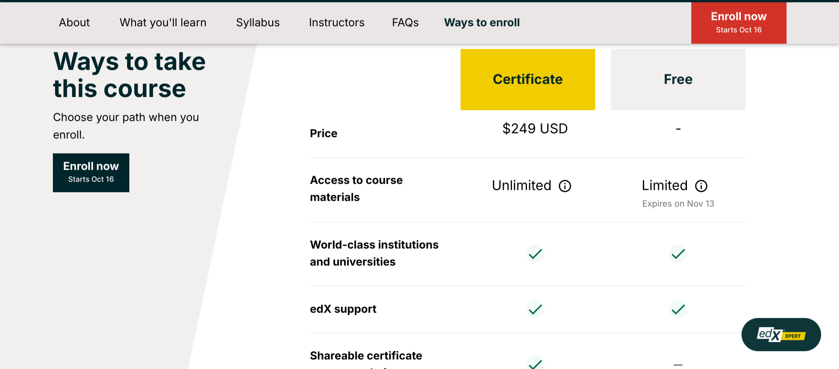
Task: Click dark Enroll now button under heading
Action: tap(91, 172)
